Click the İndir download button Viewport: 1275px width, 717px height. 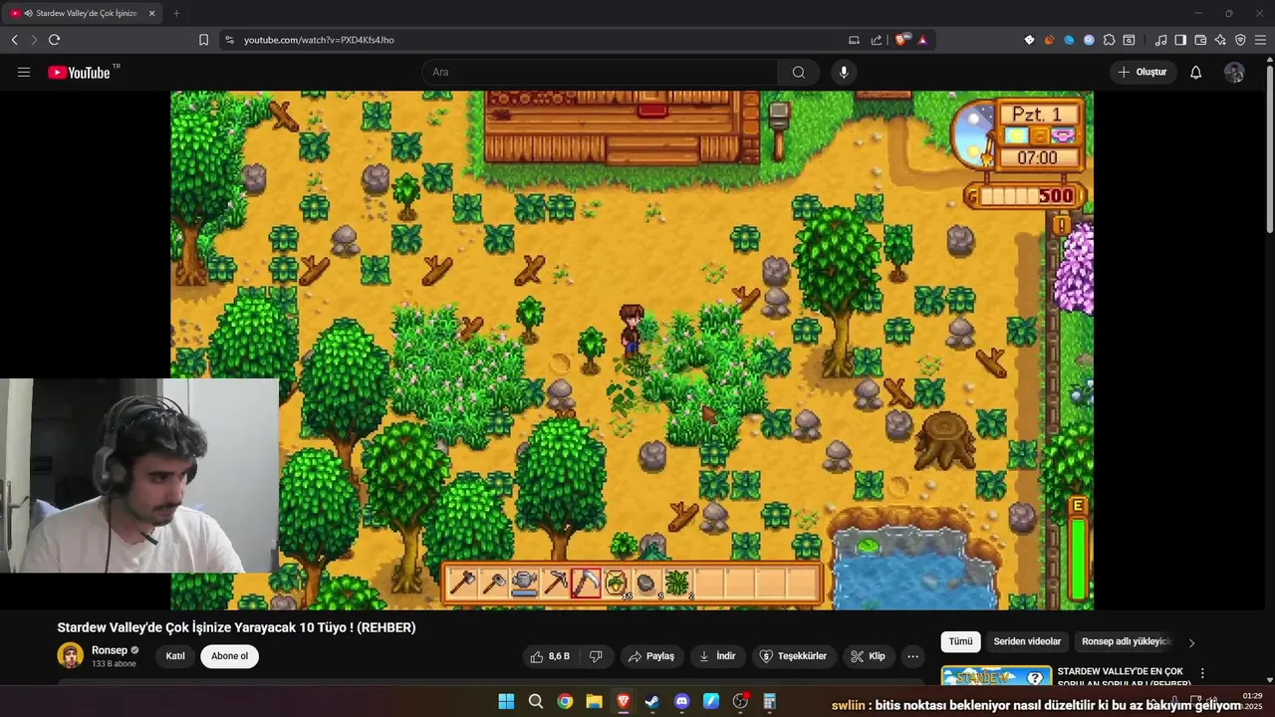pos(717,656)
